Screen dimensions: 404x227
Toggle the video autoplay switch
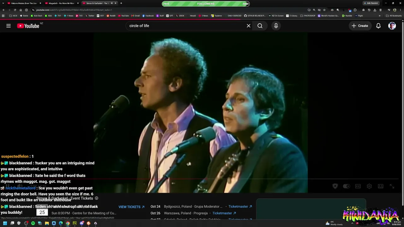click(347, 186)
